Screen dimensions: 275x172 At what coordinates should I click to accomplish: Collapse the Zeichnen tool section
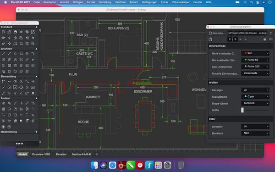(x=36, y=49)
